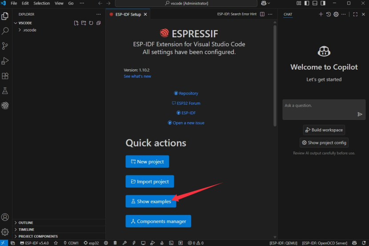The height and width of the screenshot is (246, 369).
Task: Open ESP-IDF terminal from status bar
Action: [x=171, y=243]
